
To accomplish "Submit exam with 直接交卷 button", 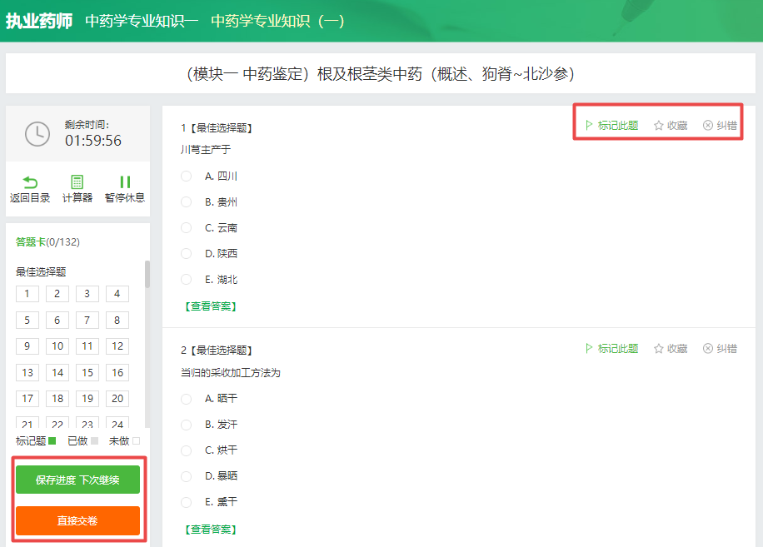I will (x=77, y=521).
